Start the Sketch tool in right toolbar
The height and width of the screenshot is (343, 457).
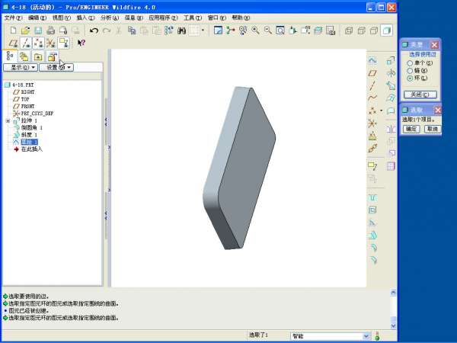372,60
